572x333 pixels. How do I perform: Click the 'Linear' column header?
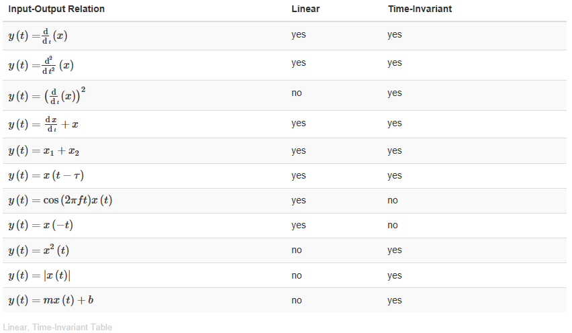[305, 9]
